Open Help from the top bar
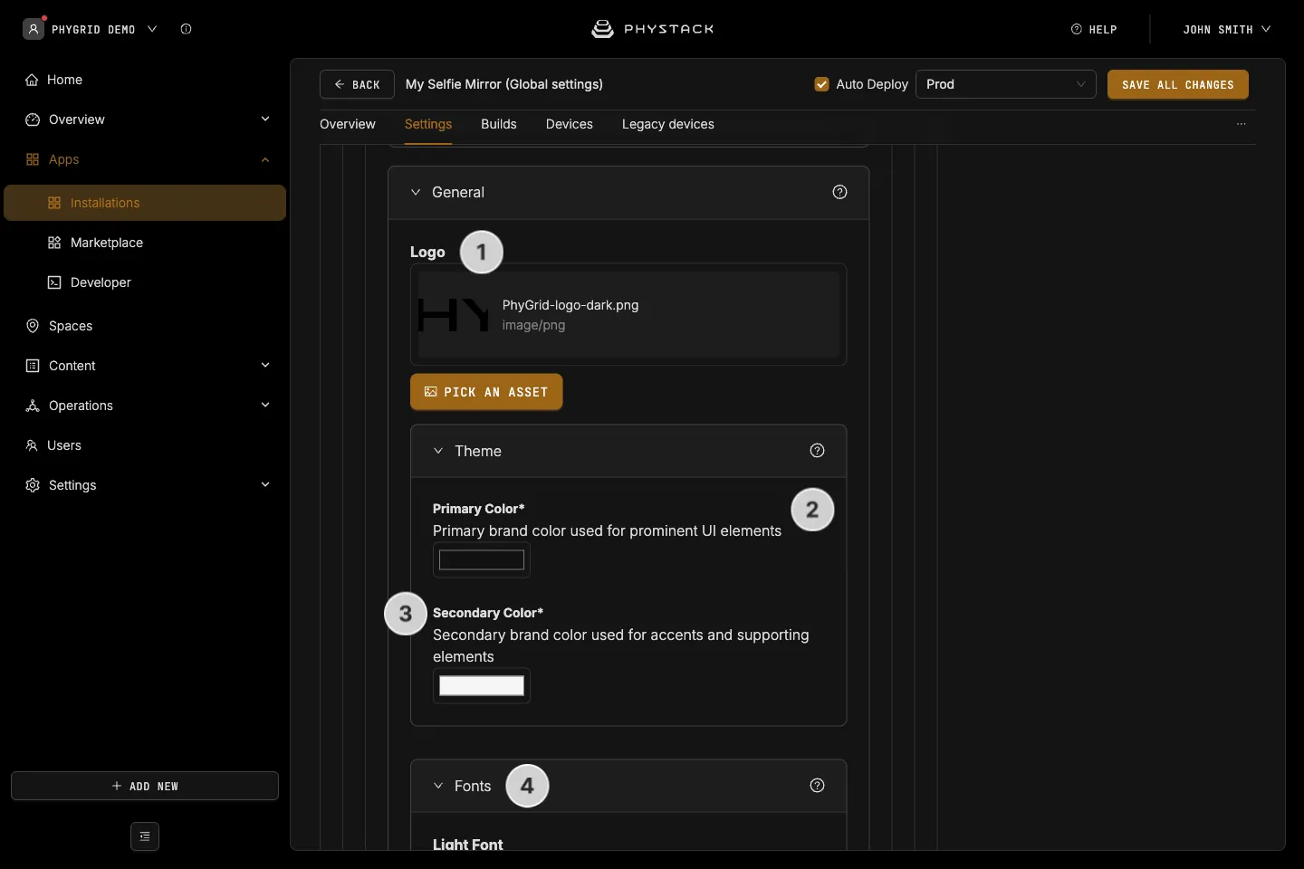 [x=1094, y=29]
